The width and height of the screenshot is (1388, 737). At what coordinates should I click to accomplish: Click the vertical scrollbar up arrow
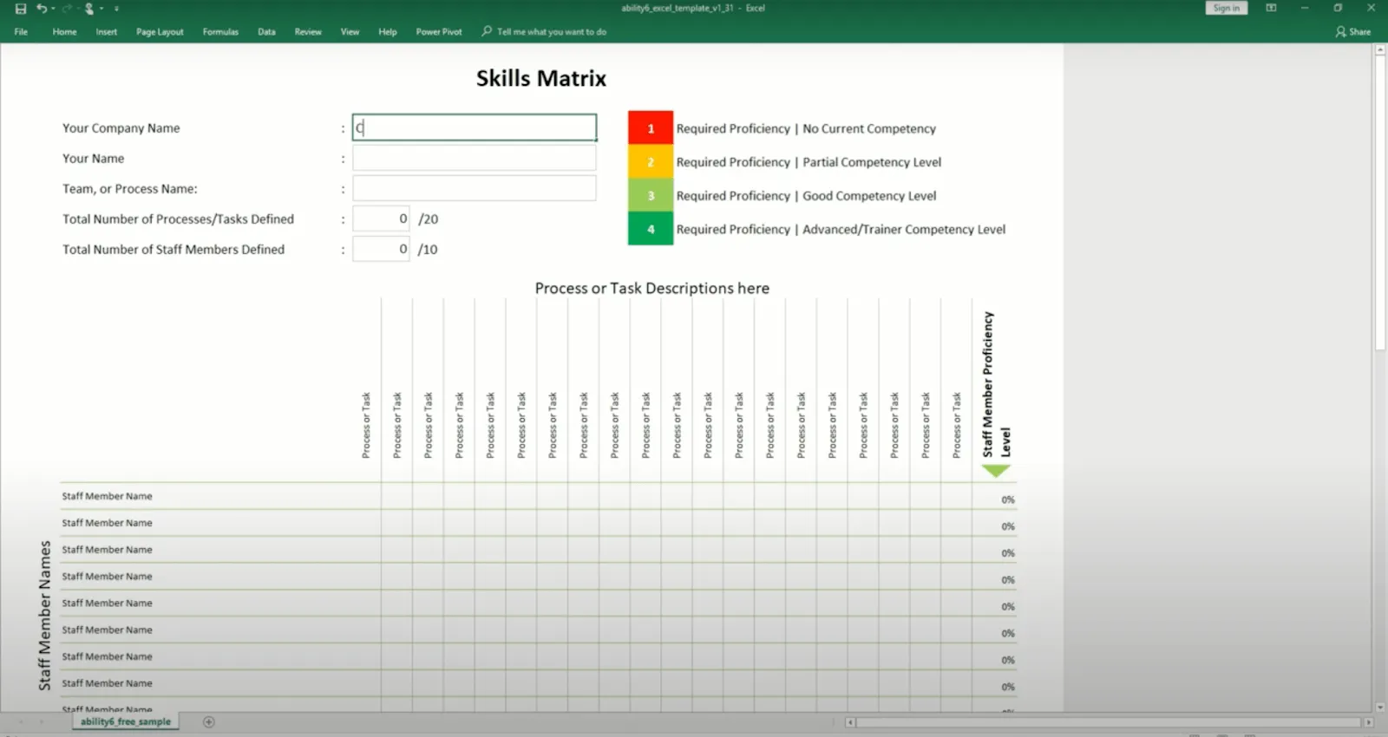pos(1380,49)
